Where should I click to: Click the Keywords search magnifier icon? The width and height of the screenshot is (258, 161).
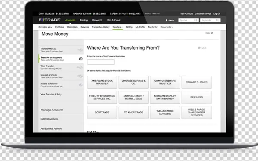click(217, 20)
